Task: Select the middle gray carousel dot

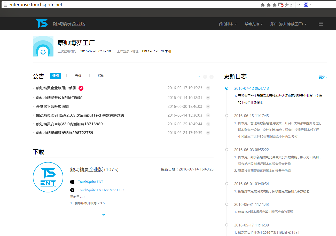Action: point(205,77)
